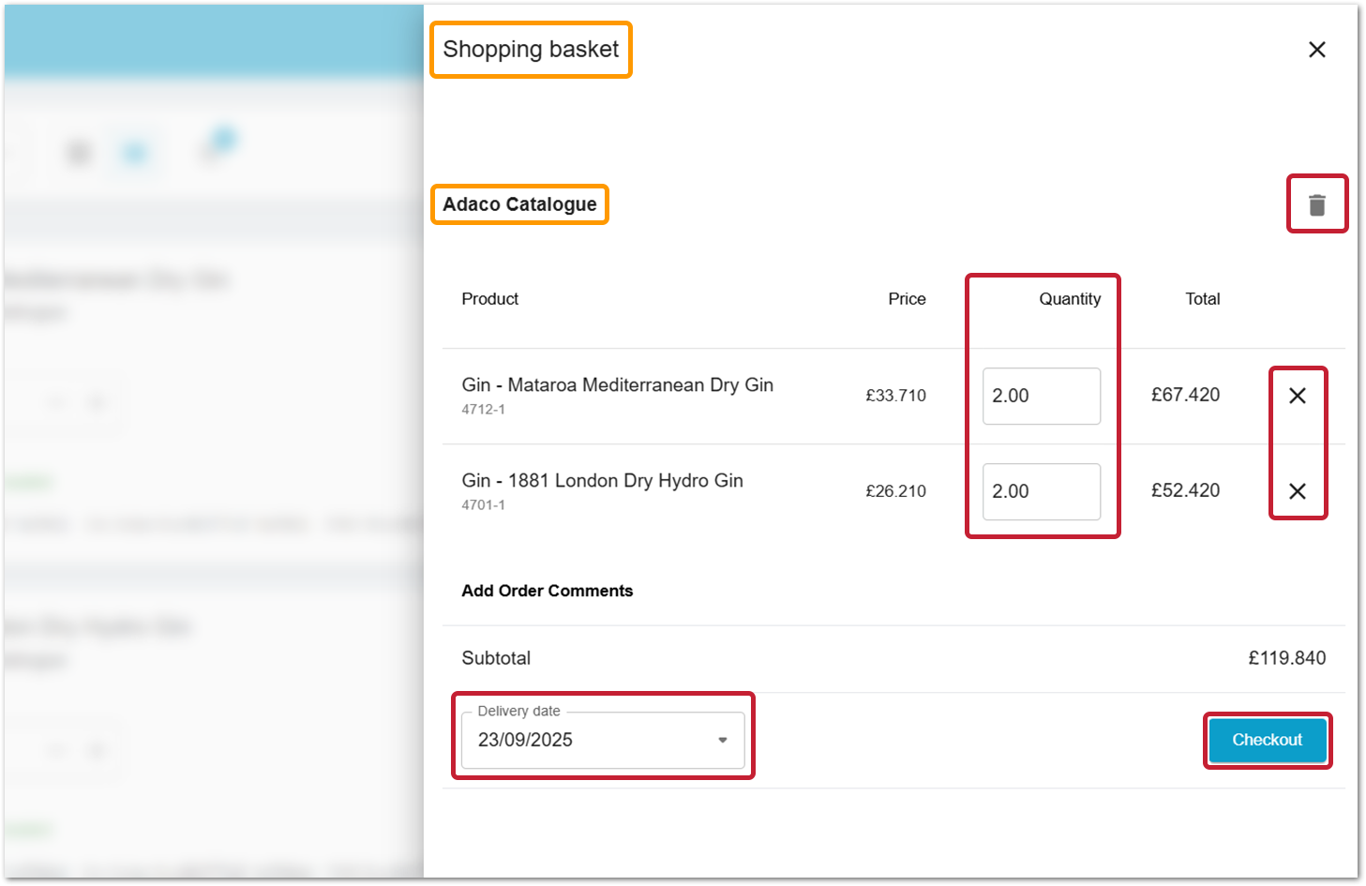Click the Adaco Catalogue heading
The image size is (1366, 886).
pos(519,203)
